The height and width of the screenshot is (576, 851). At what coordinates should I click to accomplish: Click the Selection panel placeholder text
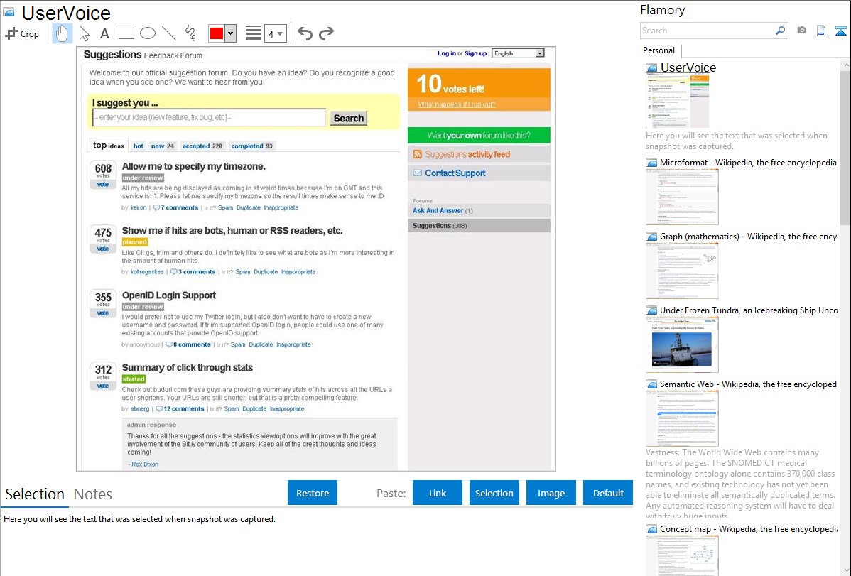click(139, 519)
